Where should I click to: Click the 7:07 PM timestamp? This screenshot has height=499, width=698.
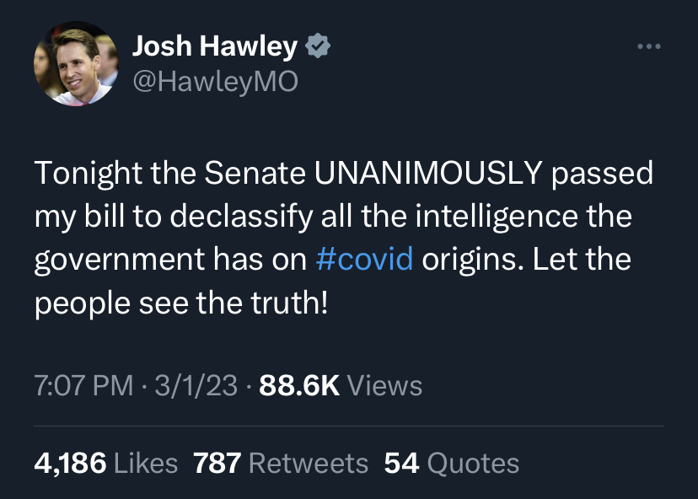(83, 386)
